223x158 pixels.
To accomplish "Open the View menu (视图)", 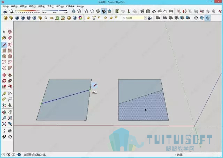I will pos(23,6).
